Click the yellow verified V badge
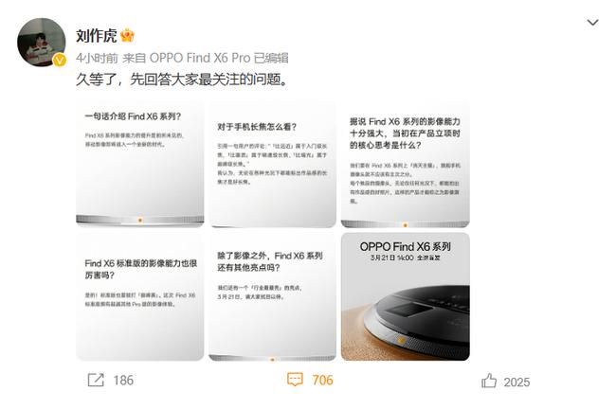This screenshot has width=616, height=409. (x=60, y=60)
